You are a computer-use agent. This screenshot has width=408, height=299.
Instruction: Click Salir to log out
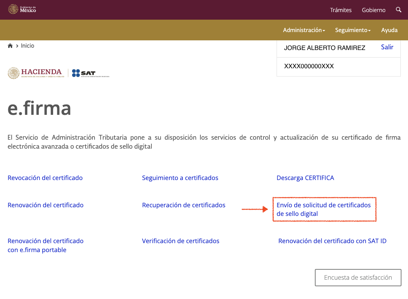(x=387, y=47)
